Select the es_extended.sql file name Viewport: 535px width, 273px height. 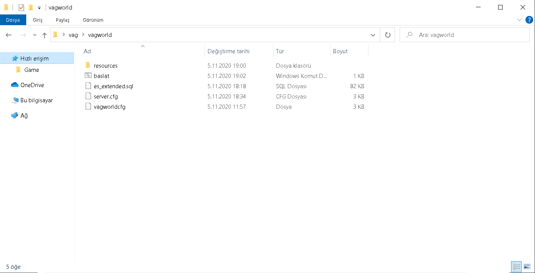point(113,86)
